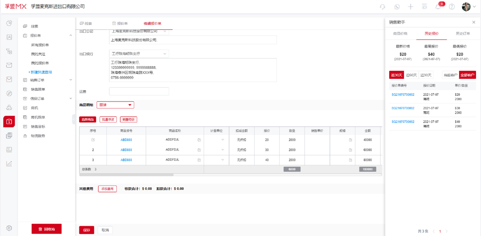This screenshot has height=236, width=481.
Task: Open the 出口银行 dropdown
Action: 139,54
